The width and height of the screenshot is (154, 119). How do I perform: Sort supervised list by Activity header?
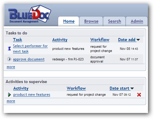coord(21,88)
